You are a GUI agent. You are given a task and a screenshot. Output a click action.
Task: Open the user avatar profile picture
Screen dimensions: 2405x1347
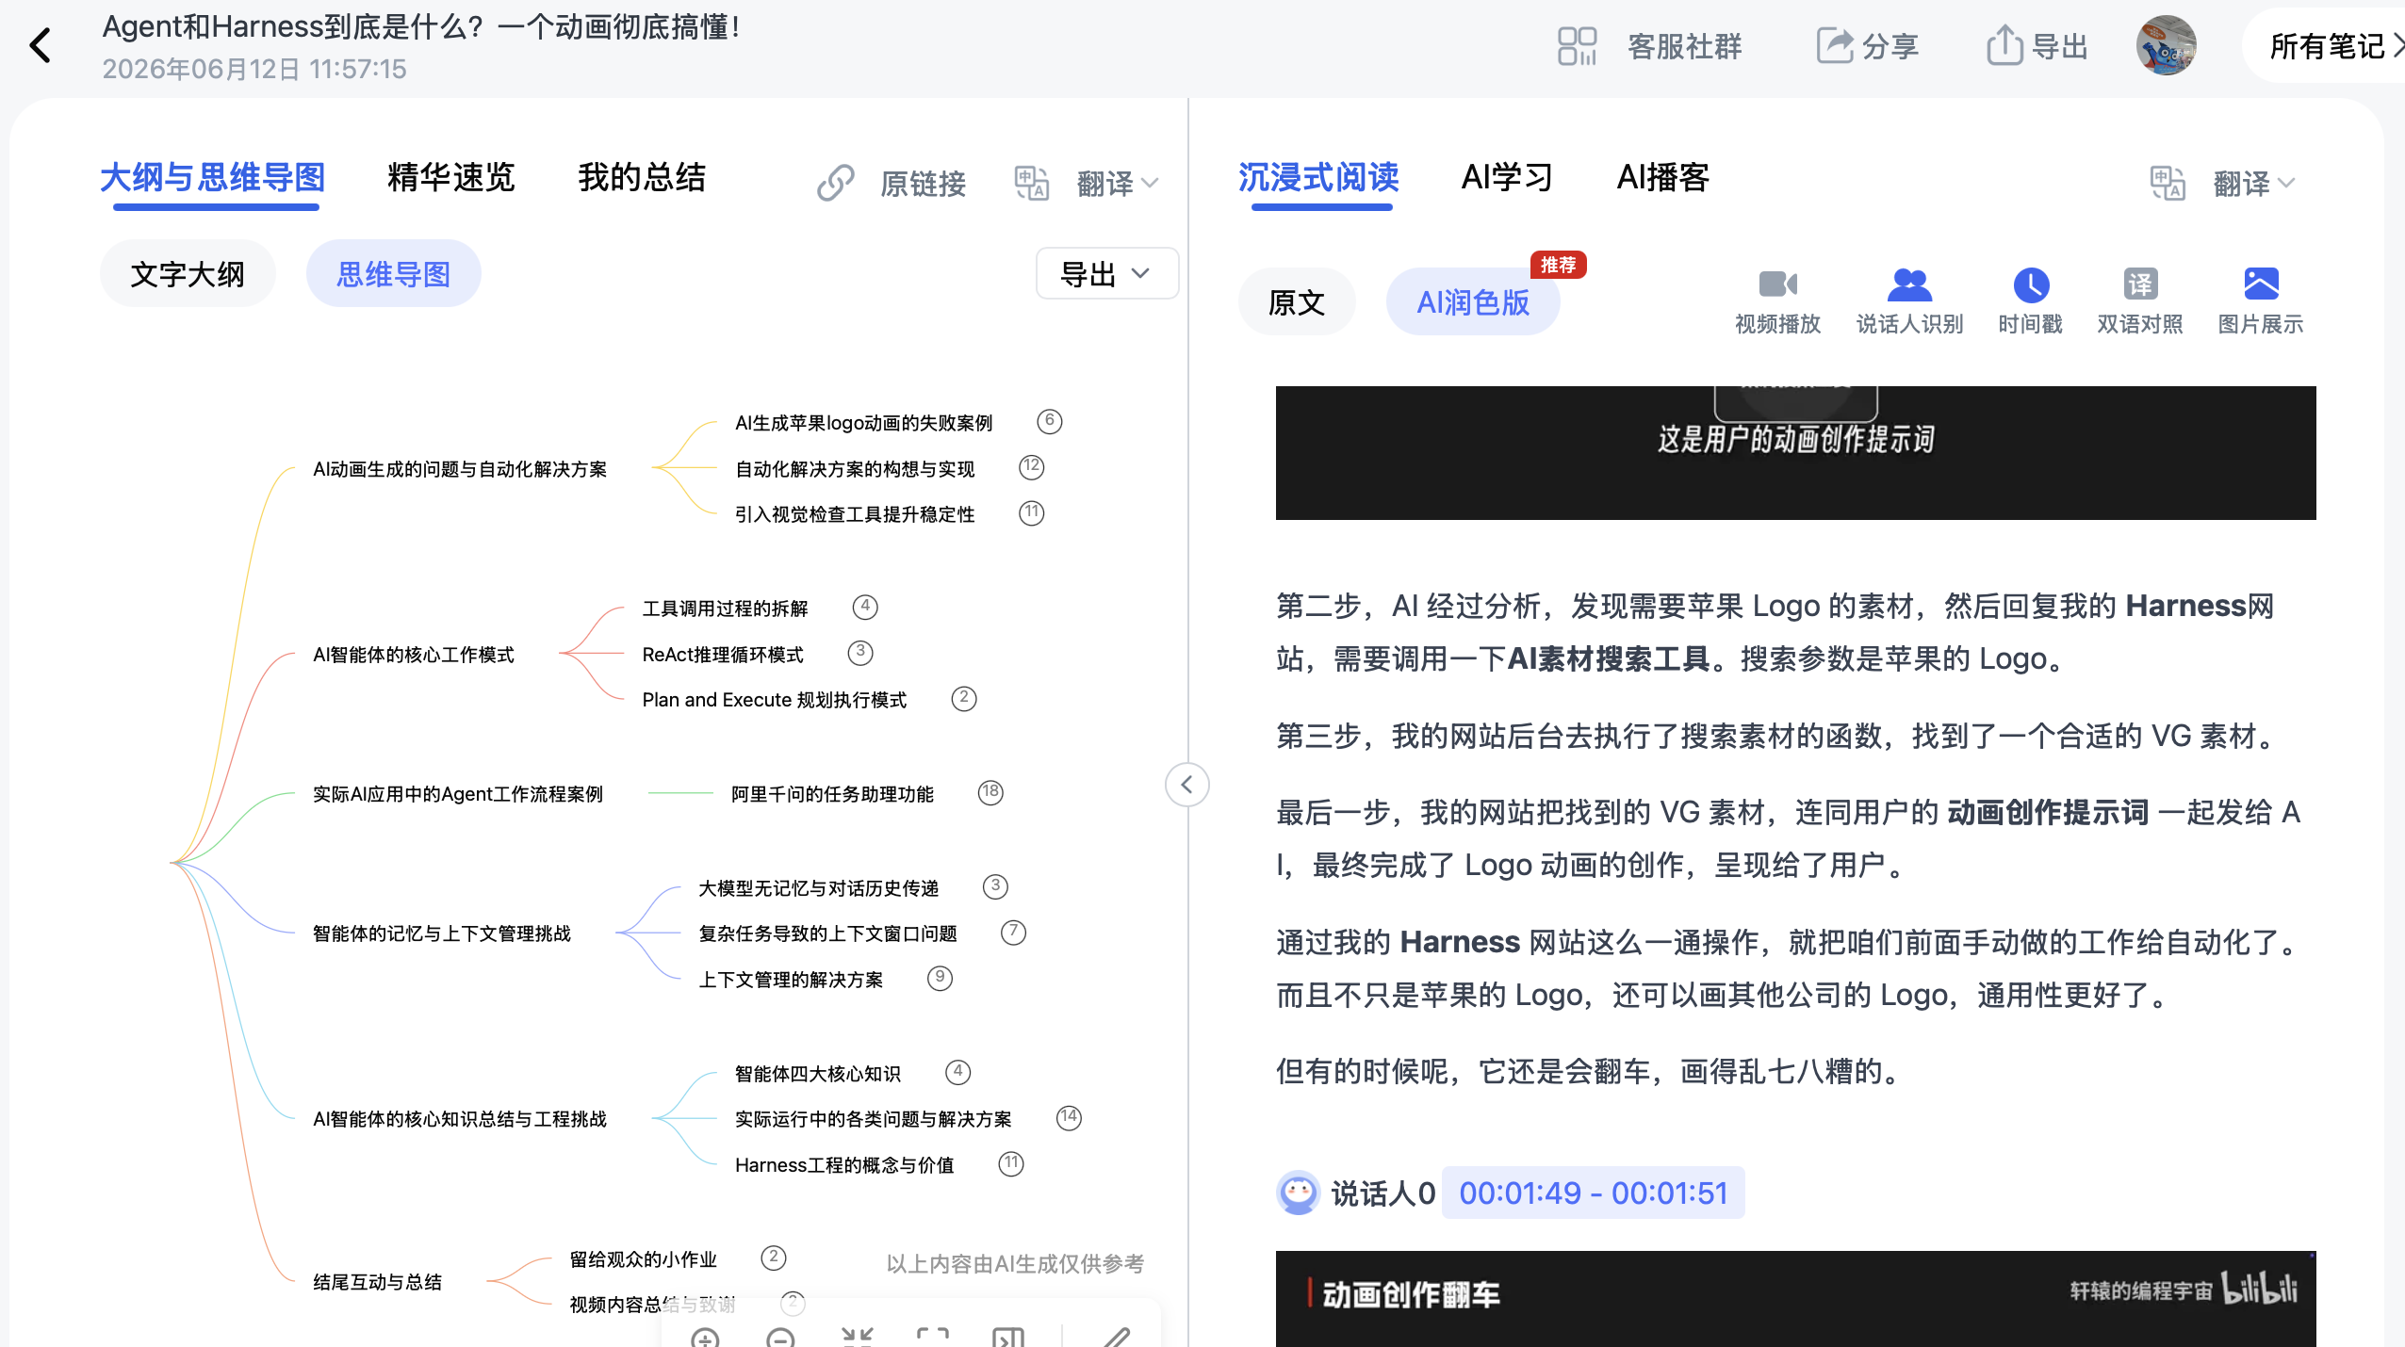(x=2166, y=45)
